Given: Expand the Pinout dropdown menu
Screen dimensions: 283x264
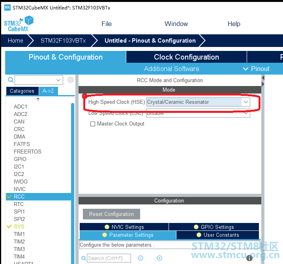Looking at the screenshot, I should [x=256, y=69].
